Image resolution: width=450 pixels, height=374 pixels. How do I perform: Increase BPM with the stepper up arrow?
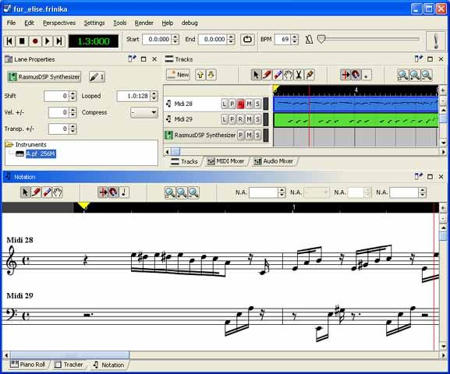(x=295, y=37)
